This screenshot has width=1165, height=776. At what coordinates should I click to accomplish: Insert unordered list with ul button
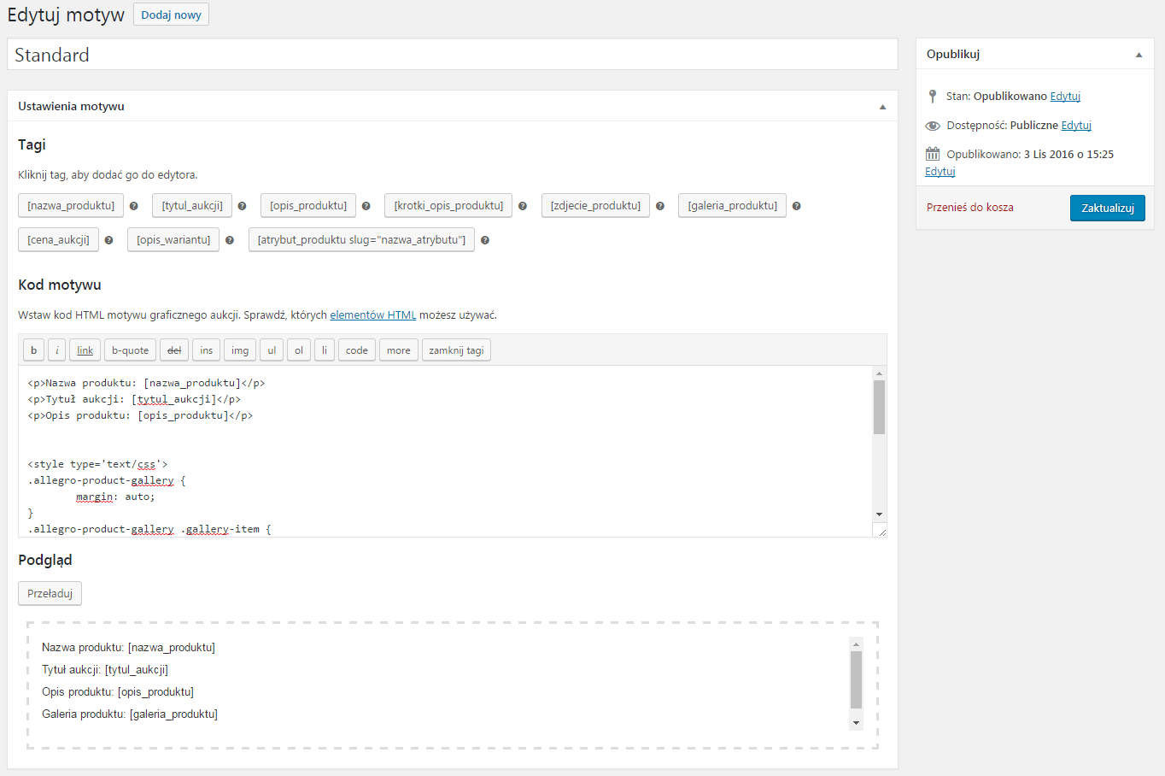272,350
